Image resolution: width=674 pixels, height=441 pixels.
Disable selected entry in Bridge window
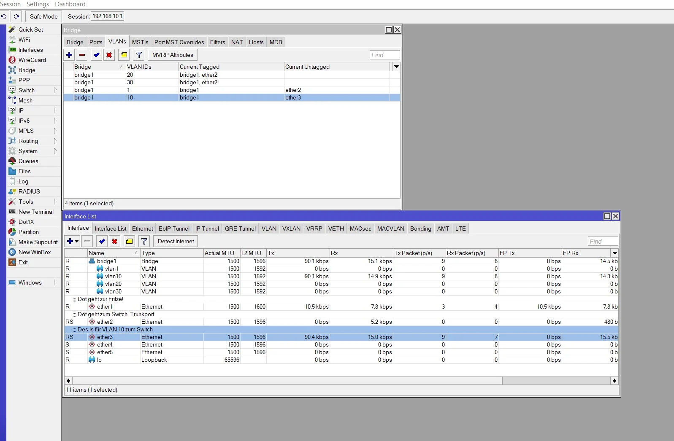pos(109,55)
